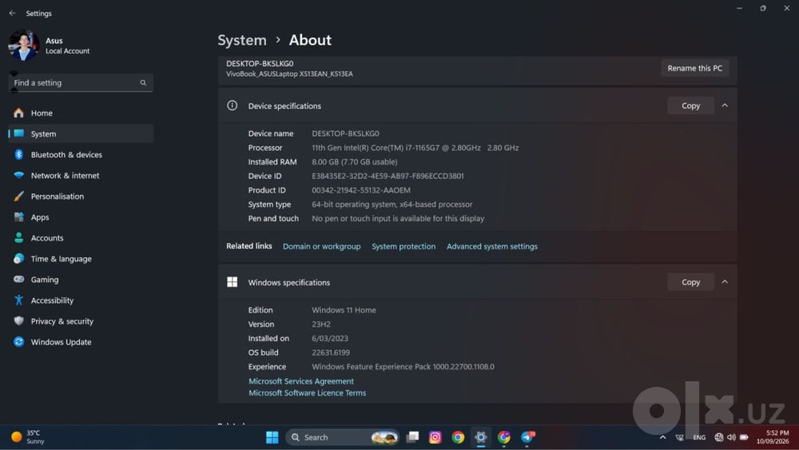The height and width of the screenshot is (450, 799).
Task: Open Home in the sidebar
Action: point(81,113)
